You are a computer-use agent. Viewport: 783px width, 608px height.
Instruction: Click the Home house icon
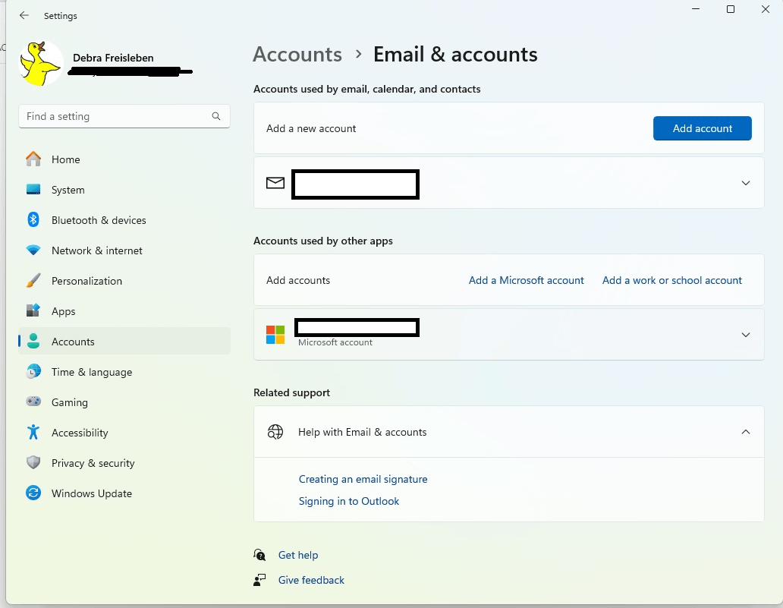coord(33,159)
